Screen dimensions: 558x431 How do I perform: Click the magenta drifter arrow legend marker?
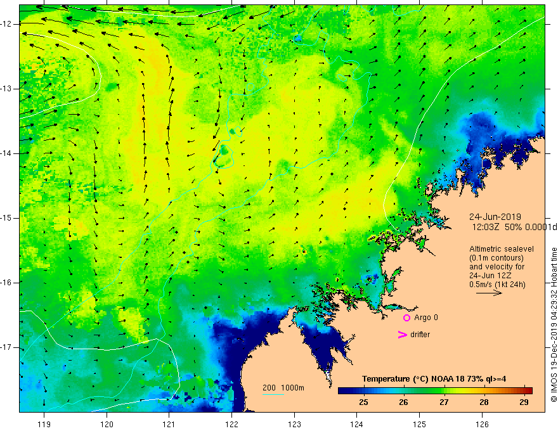(x=402, y=335)
